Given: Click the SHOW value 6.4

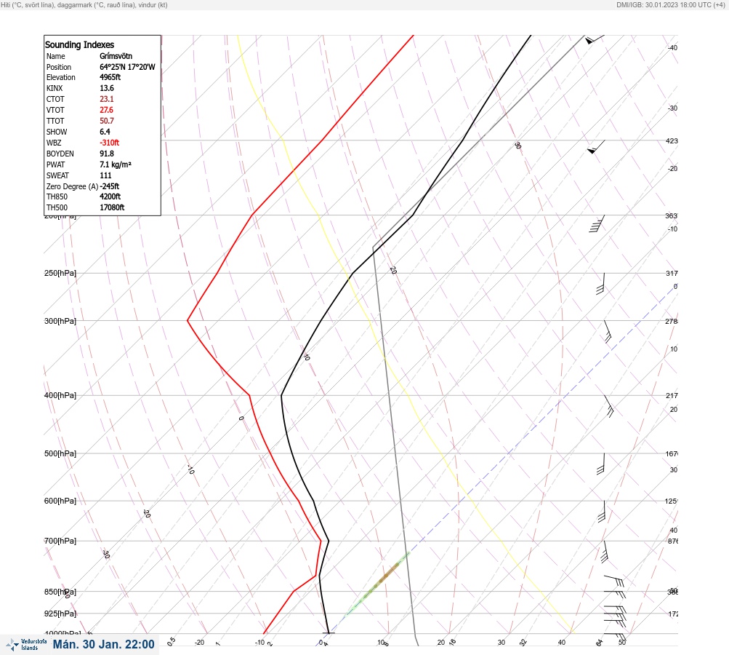Looking at the screenshot, I should 105,132.
